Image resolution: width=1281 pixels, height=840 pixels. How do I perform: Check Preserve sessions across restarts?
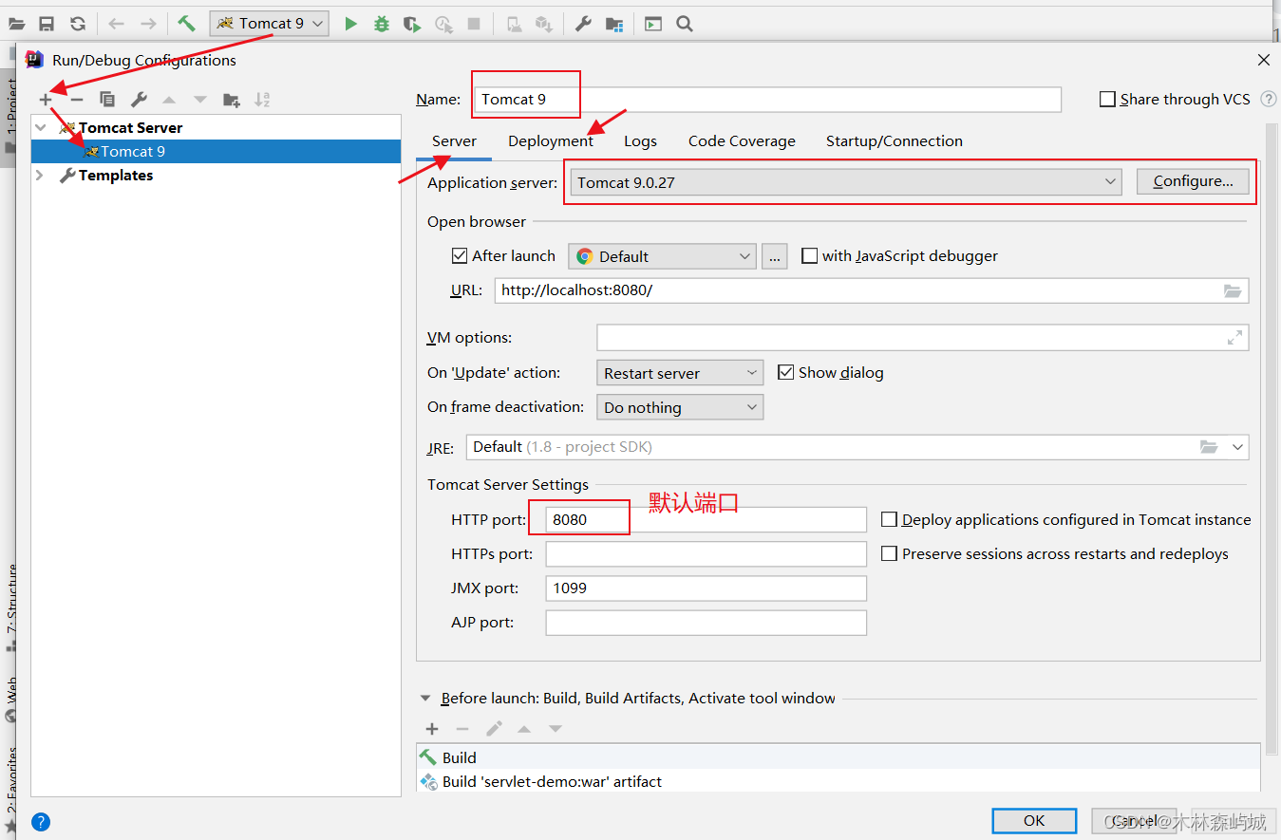point(889,553)
